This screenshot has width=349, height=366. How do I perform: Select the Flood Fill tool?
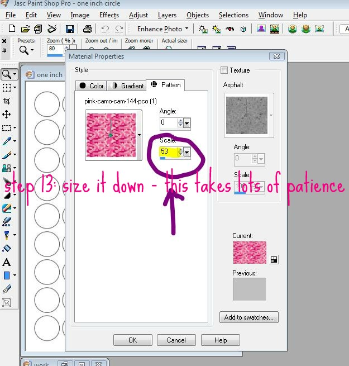click(7, 248)
